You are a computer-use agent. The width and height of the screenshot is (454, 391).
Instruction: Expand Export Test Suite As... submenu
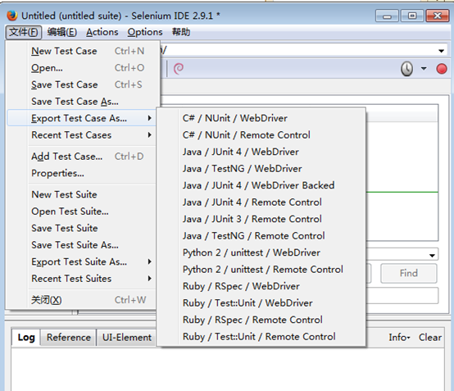click(x=81, y=261)
